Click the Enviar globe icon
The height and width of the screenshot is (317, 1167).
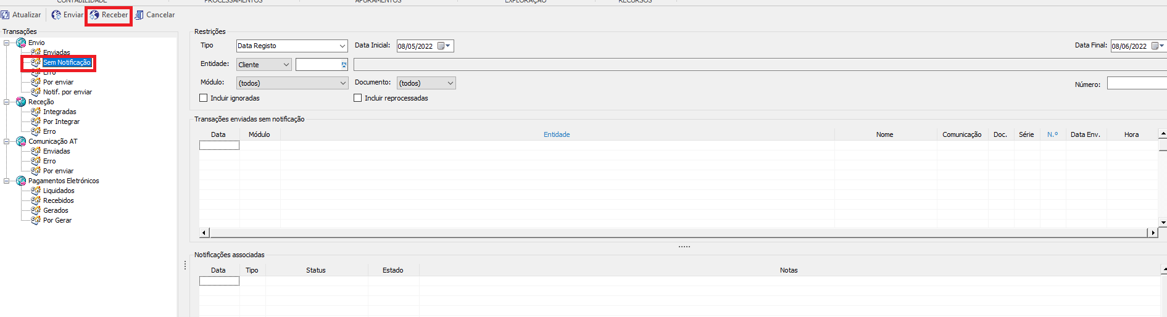click(x=56, y=15)
